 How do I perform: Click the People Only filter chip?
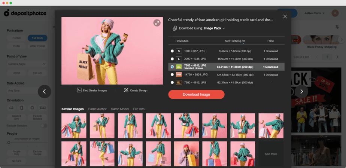pos(16,153)
